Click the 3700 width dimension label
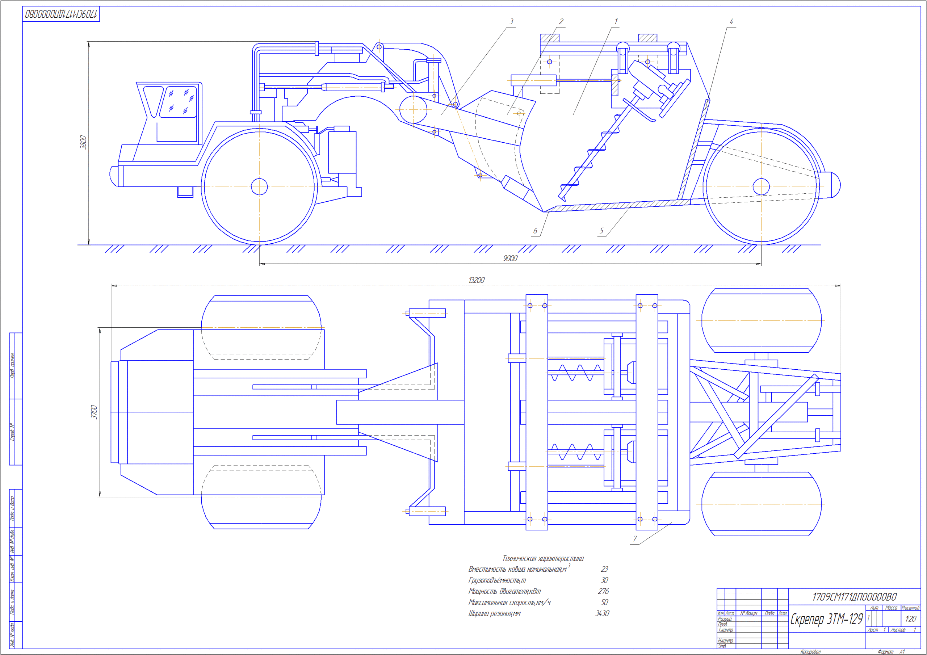 click(x=94, y=412)
